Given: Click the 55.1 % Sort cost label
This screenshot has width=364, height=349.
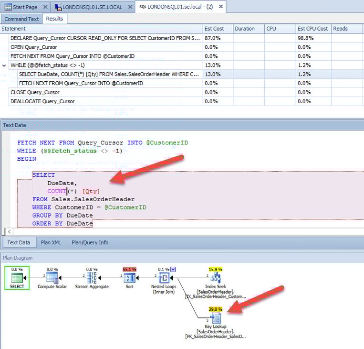Looking at the screenshot, I should (x=129, y=269).
